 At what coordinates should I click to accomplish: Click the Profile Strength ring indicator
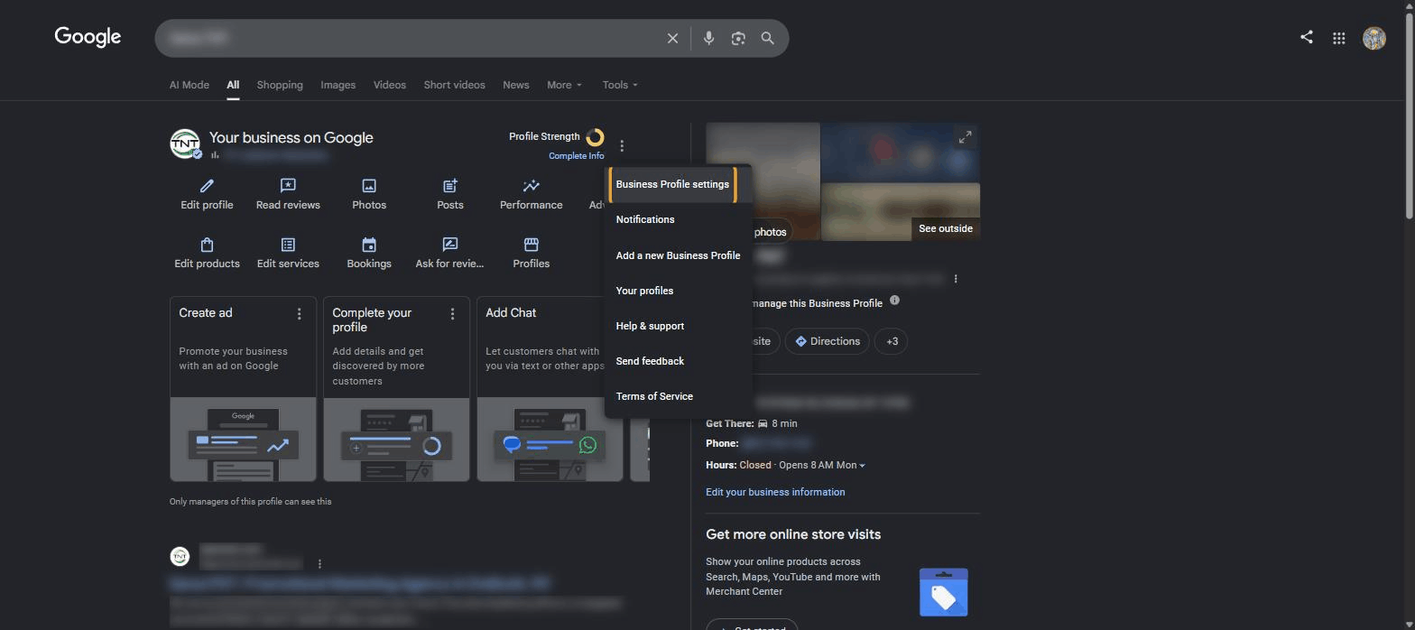point(595,137)
